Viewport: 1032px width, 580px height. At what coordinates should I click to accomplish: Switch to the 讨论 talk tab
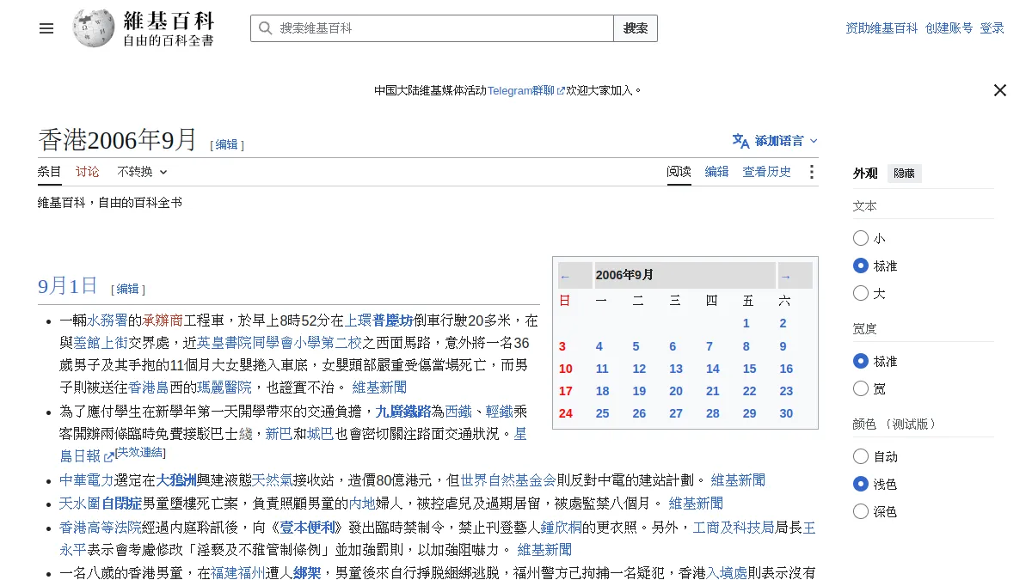[87, 172]
